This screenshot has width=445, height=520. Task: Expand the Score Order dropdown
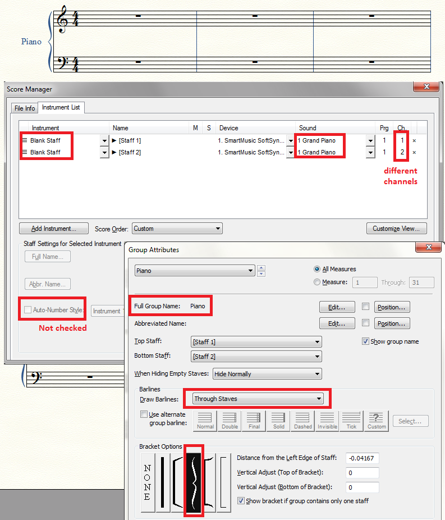pyautogui.click(x=177, y=229)
